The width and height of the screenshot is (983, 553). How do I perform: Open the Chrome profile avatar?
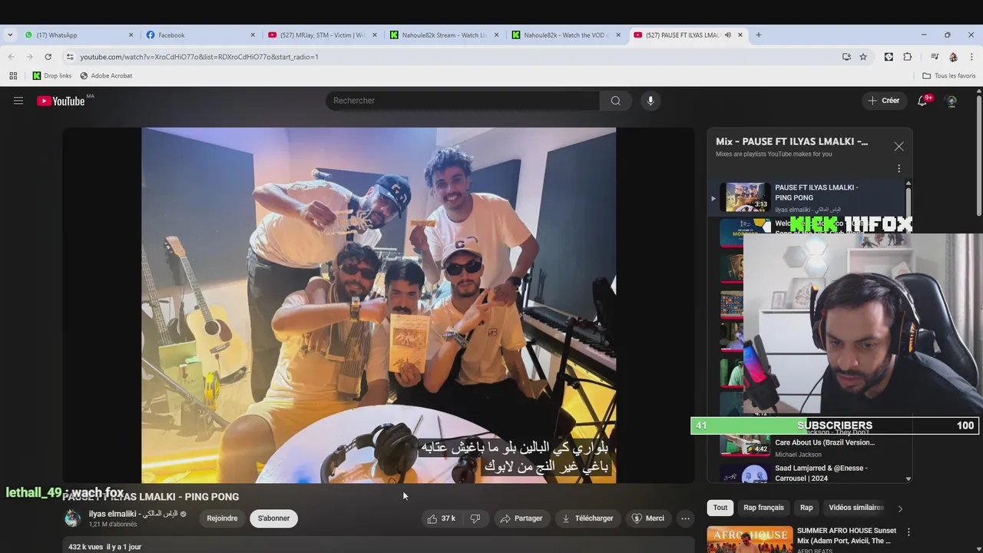tap(953, 57)
